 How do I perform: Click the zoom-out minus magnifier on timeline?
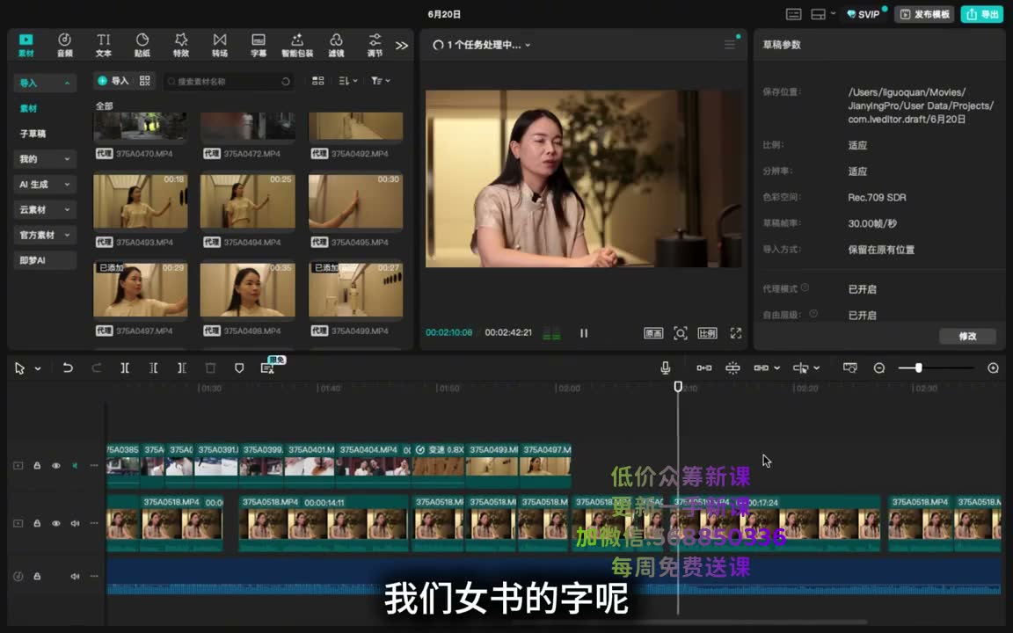coord(878,367)
